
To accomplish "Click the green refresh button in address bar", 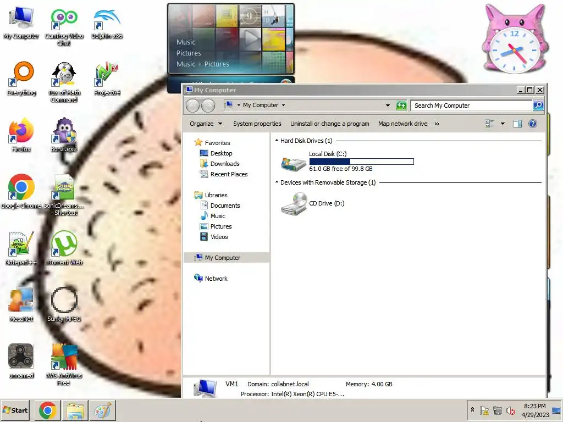I will point(401,105).
